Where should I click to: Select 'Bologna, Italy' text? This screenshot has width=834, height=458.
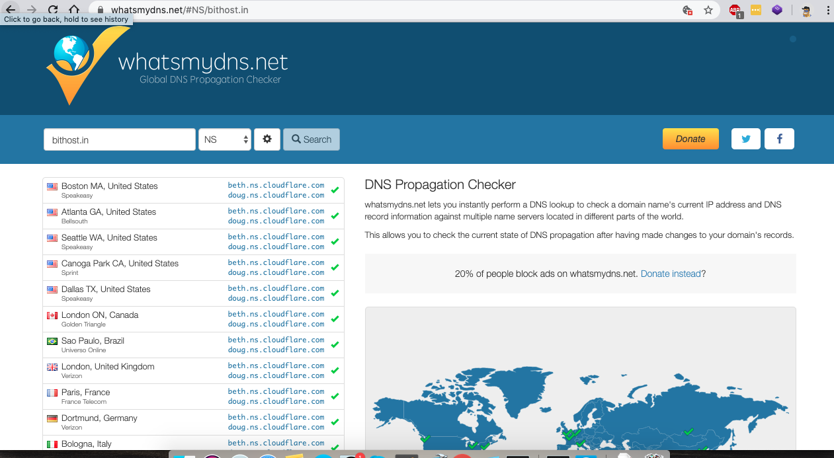87,444
